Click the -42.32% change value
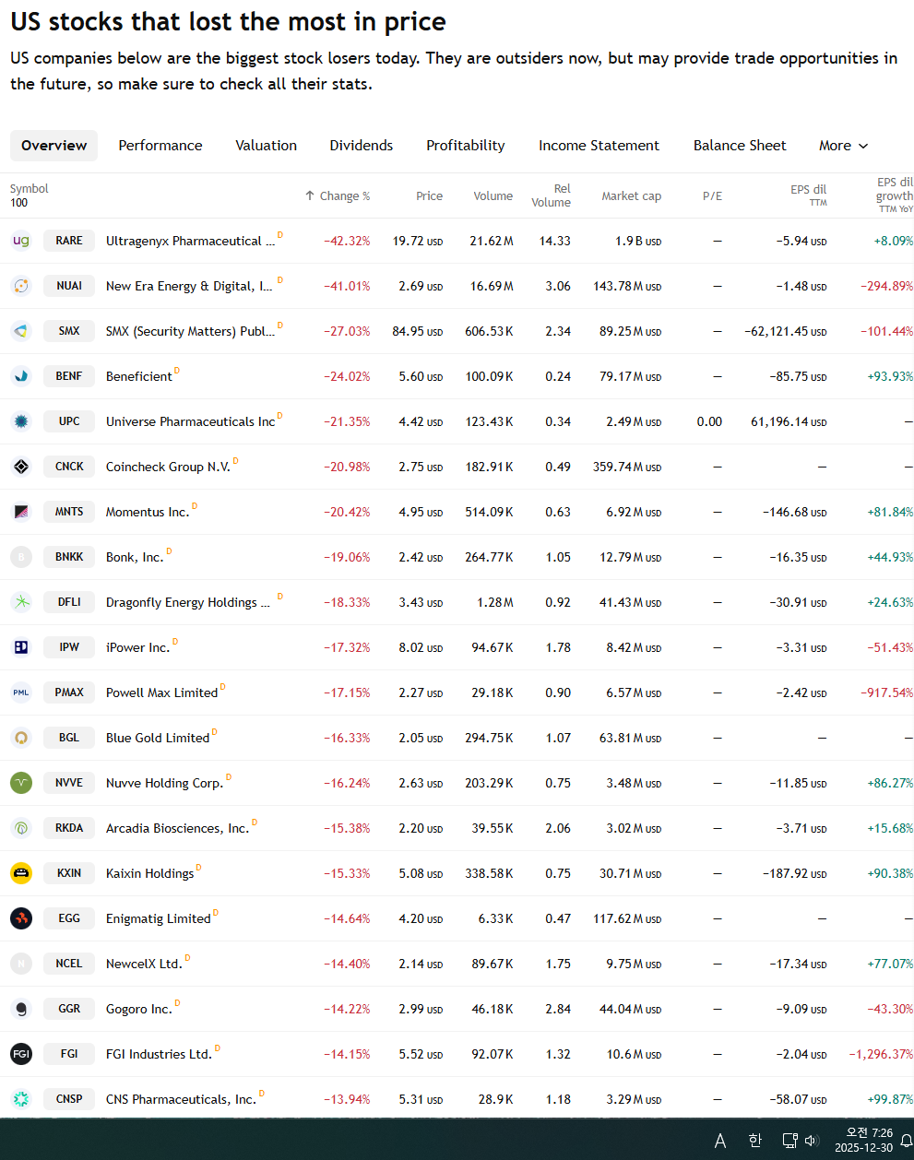Viewport: 914px width, 1160px height. point(347,241)
